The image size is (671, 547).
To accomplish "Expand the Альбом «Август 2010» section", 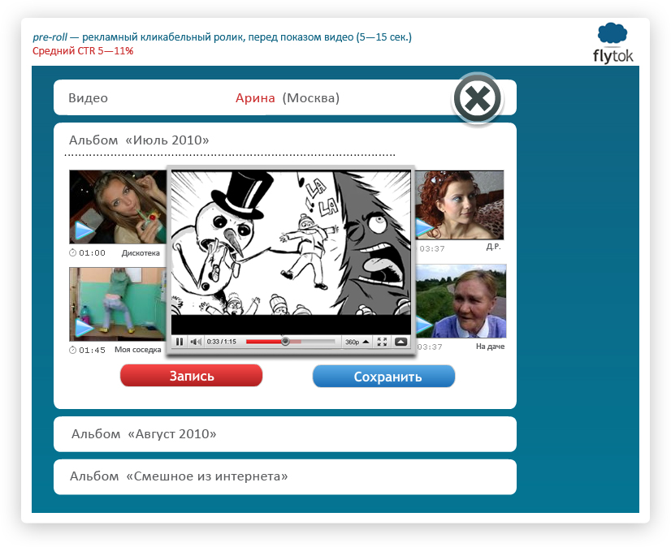I will [285, 434].
